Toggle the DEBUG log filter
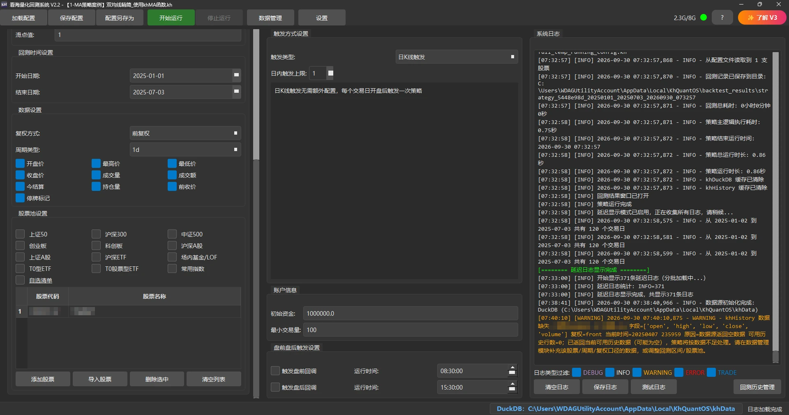 577,372
